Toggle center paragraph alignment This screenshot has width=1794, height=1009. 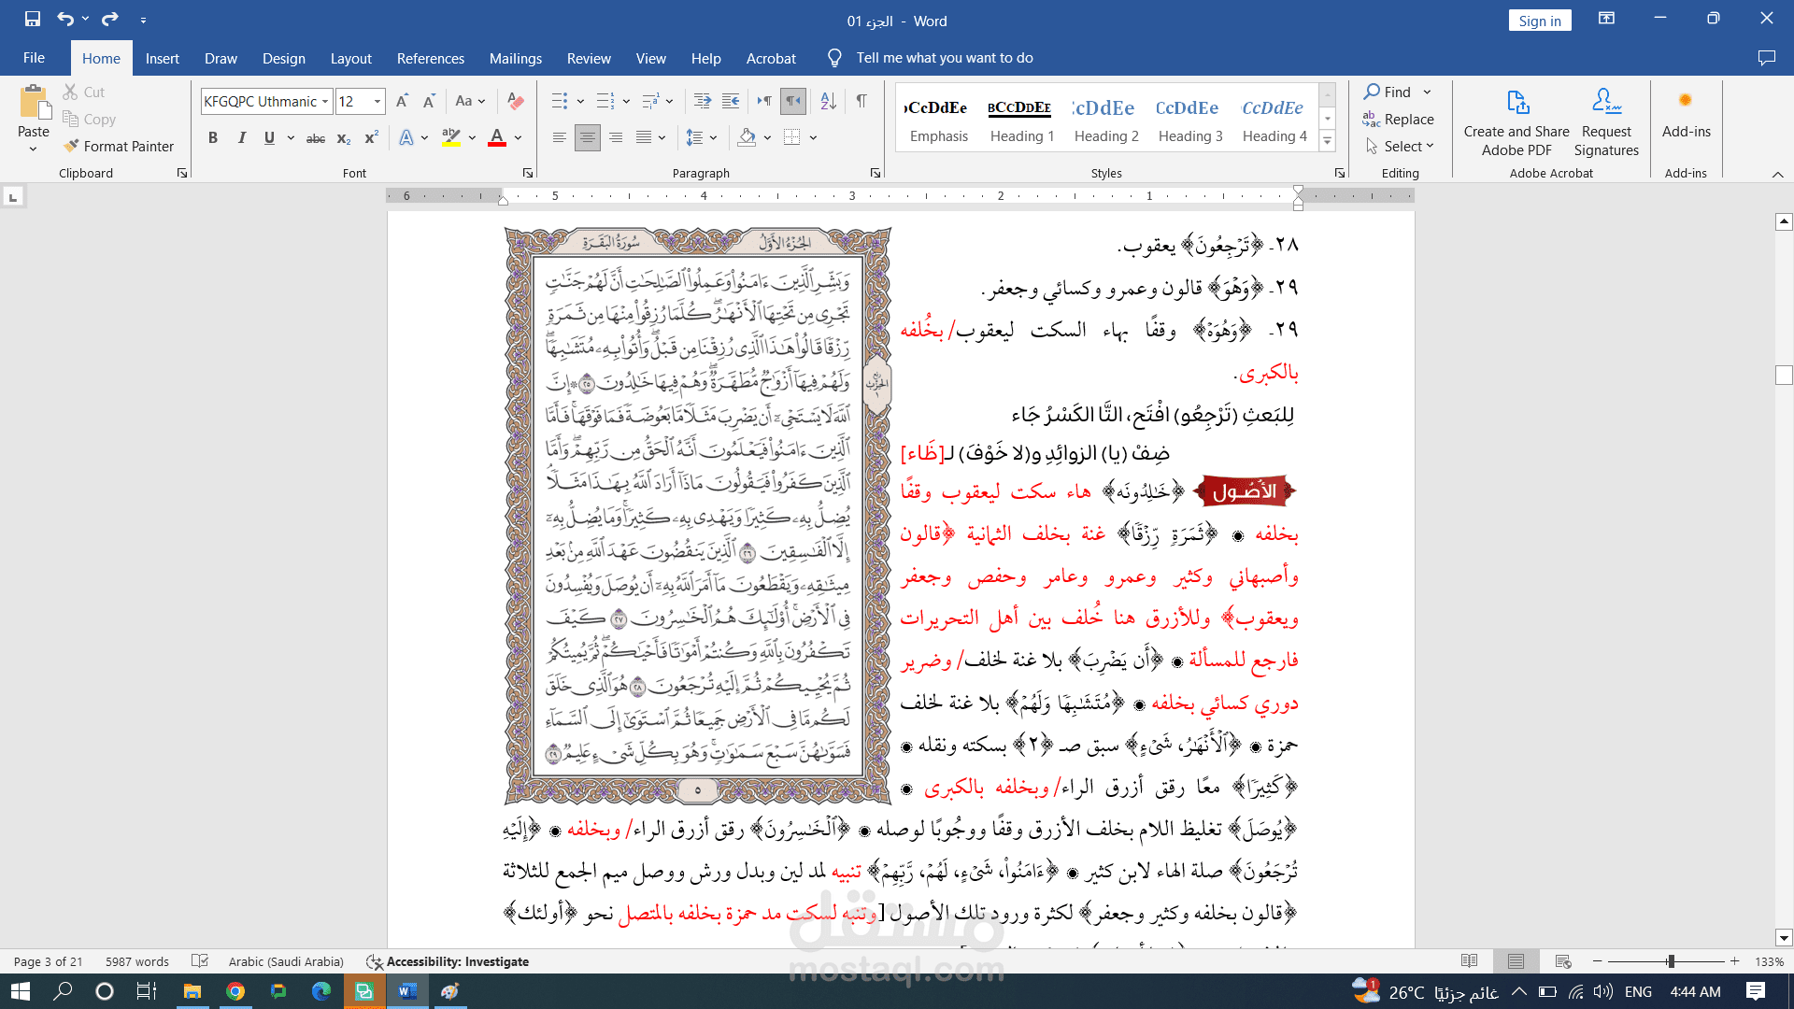click(587, 138)
